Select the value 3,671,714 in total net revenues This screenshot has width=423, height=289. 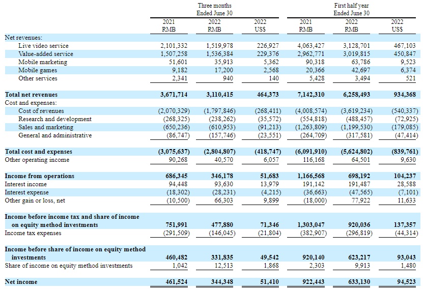174,95
